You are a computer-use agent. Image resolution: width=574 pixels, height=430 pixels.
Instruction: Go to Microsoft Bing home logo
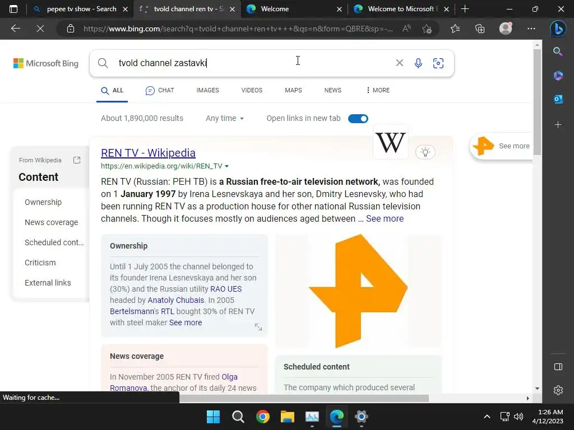point(46,63)
